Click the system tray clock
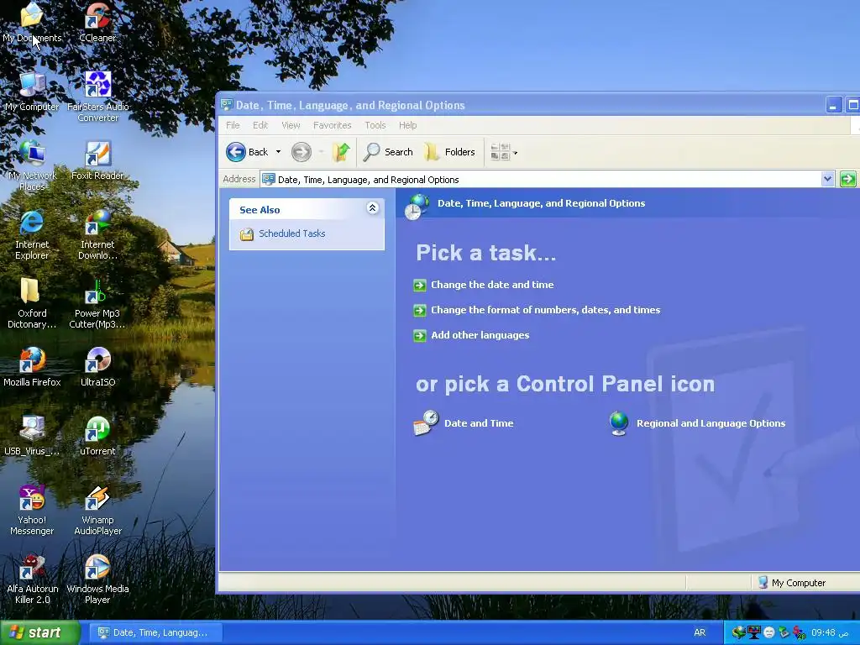The image size is (860, 645). click(829, 632)
